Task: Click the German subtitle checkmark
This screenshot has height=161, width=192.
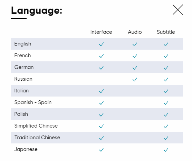Action: click(166, 68)
